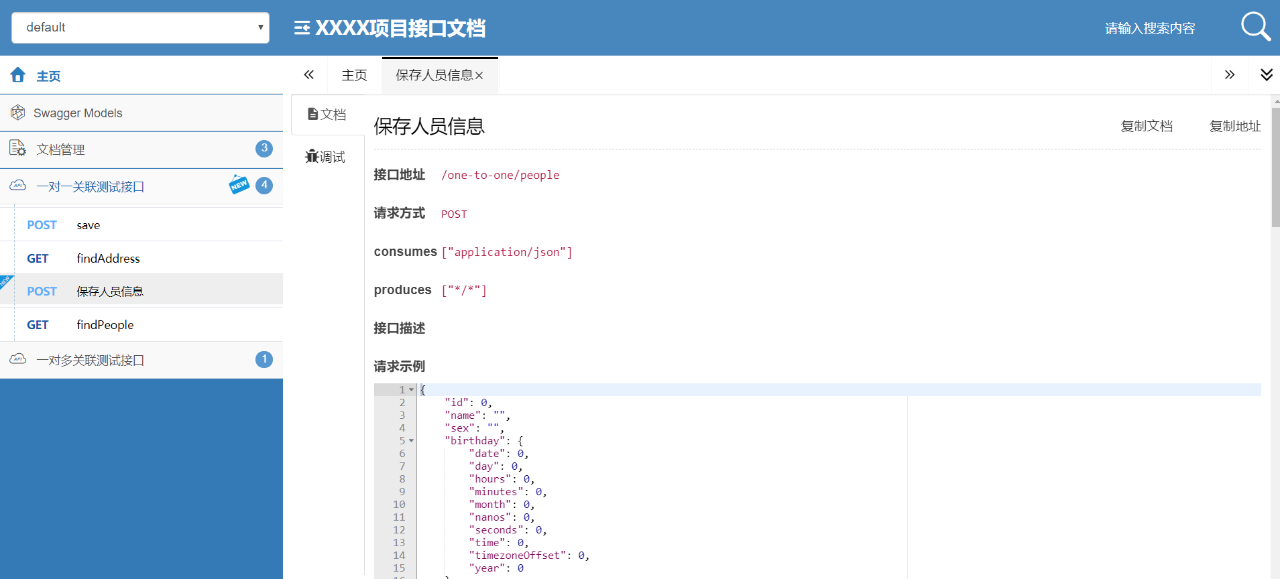Expand 一对多关联测试接口 group
Viewport: 1280px width, 579px height.
(141, 360)
